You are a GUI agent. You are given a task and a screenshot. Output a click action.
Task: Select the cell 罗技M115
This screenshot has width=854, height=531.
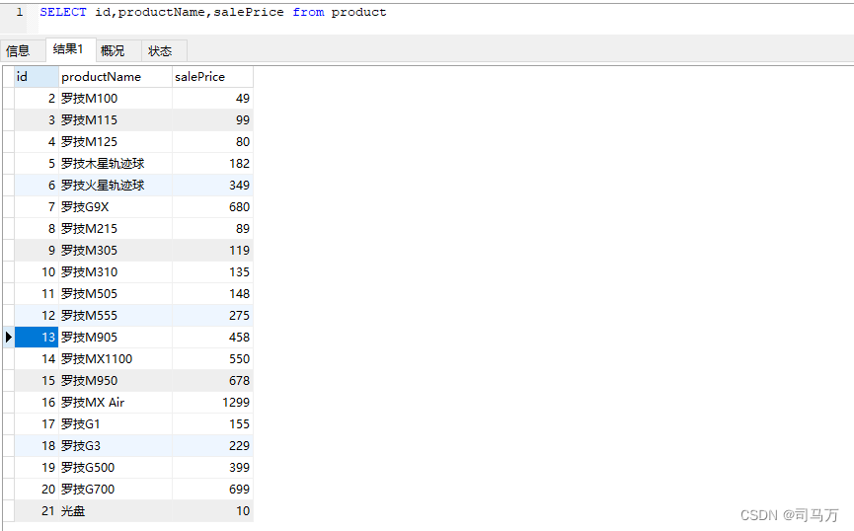pos(116,120)
